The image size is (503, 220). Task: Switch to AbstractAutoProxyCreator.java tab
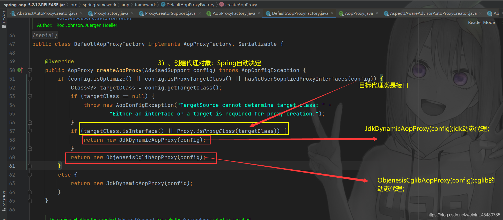pyautogui.click(x=47, y=13)
